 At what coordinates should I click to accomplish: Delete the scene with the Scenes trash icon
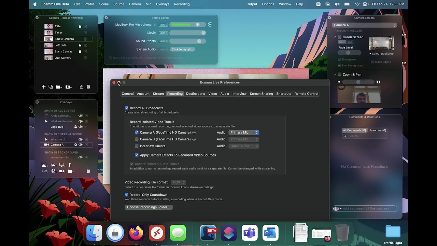(x=88, y=87)
